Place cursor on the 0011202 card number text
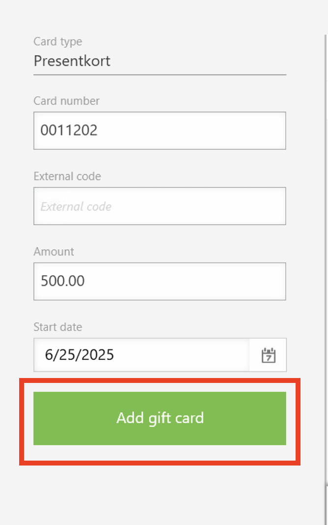Viewport: 328px width, 525px height. click(x=69, y=130)
